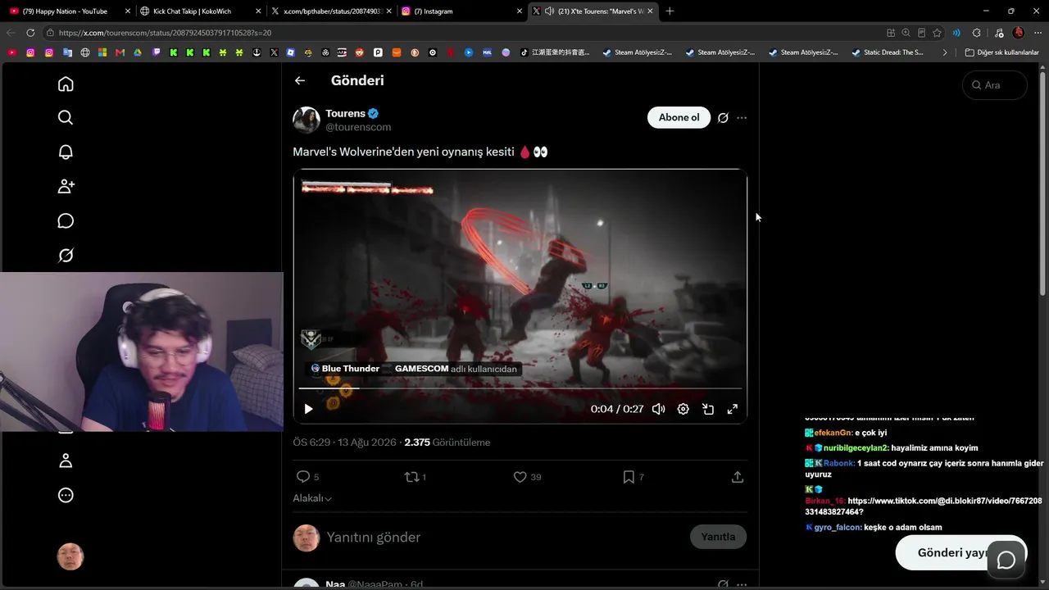
Task: Open Birkan_16's TikTok link in chat
Action: point(924,506)
